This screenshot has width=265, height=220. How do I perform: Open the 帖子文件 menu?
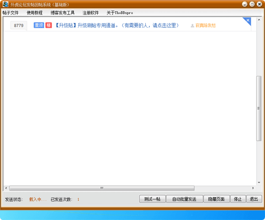11,13
